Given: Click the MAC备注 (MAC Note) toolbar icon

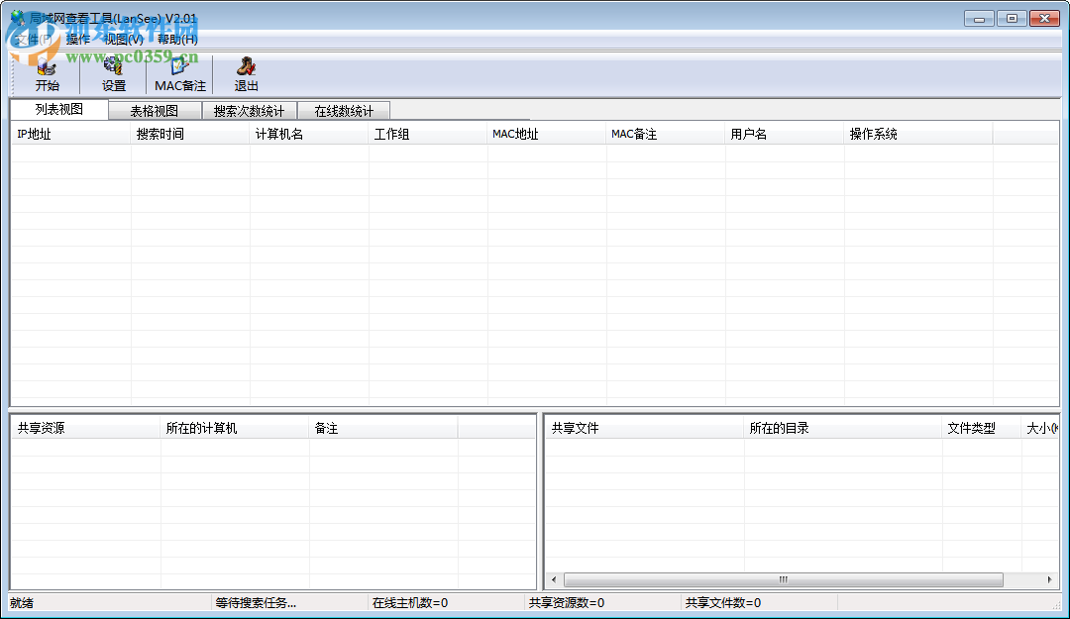Looking at the screenshot, I should [178, 71].
